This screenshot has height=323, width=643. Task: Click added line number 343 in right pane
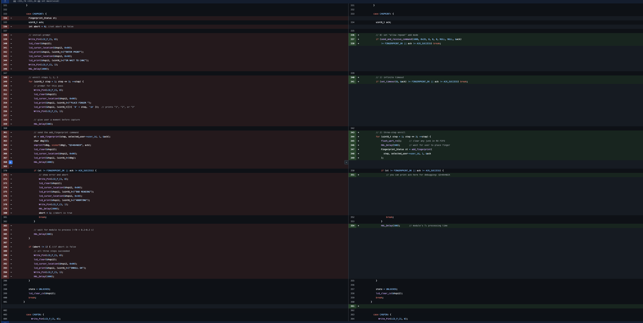click(x=352, y=132)
